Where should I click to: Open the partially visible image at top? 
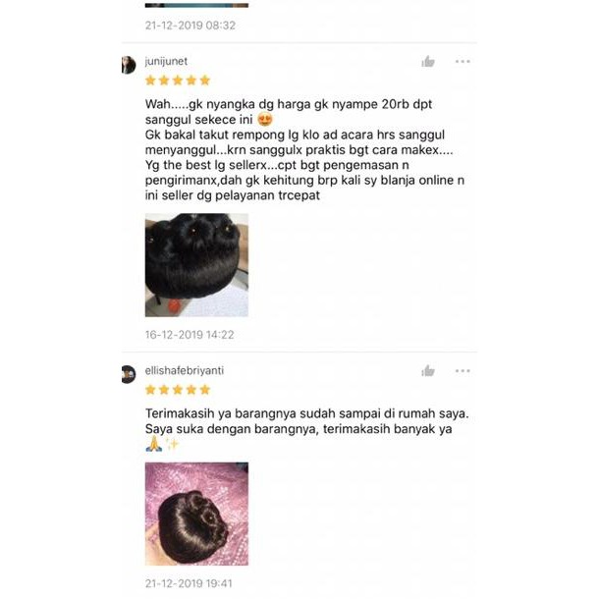[196, 5]
